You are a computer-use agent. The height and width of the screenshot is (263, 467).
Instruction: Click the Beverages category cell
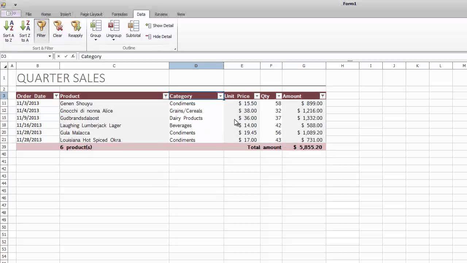click(x=196, y=125)
